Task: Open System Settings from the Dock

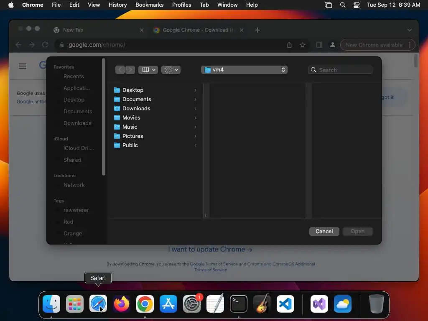Action: click(x=192, y=304)
